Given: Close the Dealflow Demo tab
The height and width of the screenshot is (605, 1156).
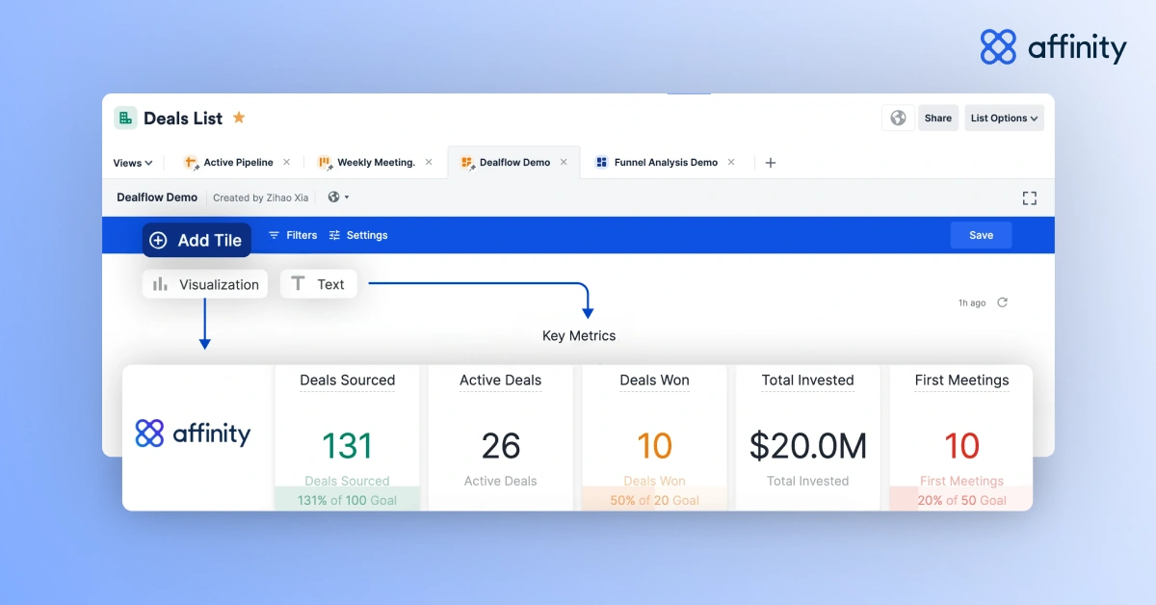Looking at the screenshot, I should pos(565,163).
